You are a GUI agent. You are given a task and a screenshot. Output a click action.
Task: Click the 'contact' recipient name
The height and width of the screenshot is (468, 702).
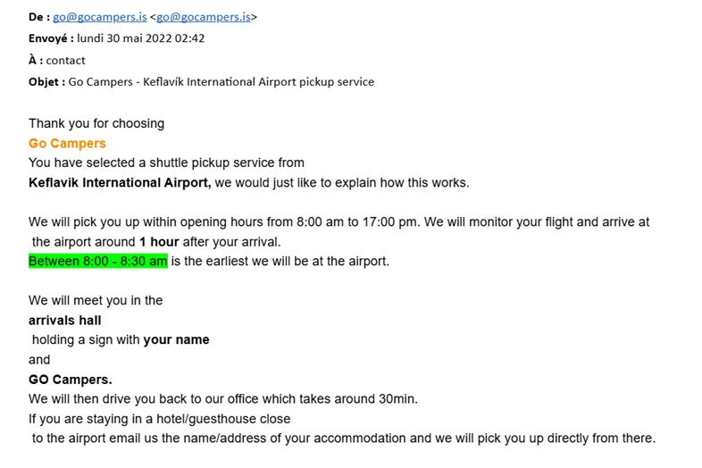click(65, 61)
